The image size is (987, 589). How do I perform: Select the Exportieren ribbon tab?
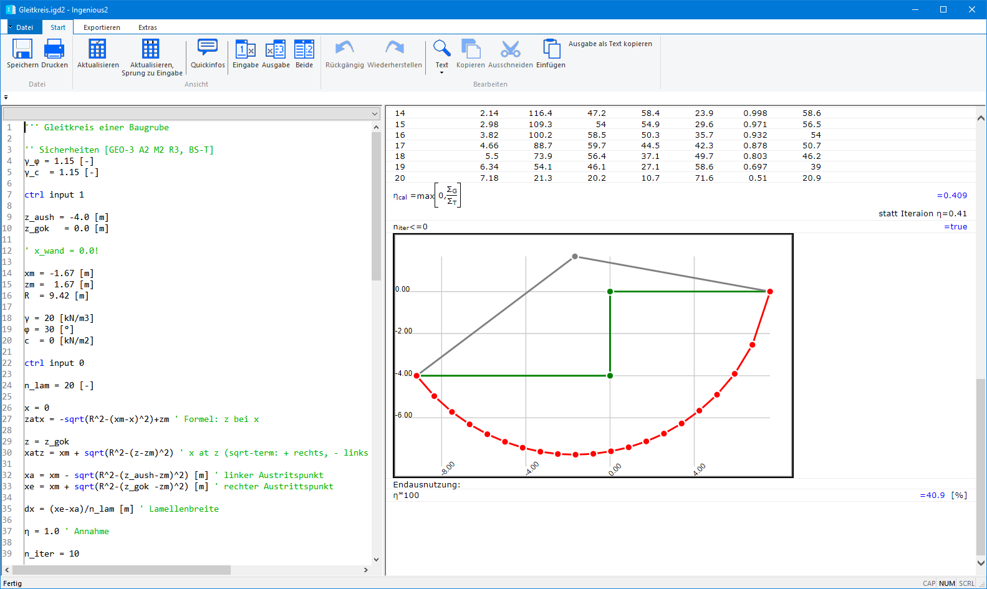[102, 27]
